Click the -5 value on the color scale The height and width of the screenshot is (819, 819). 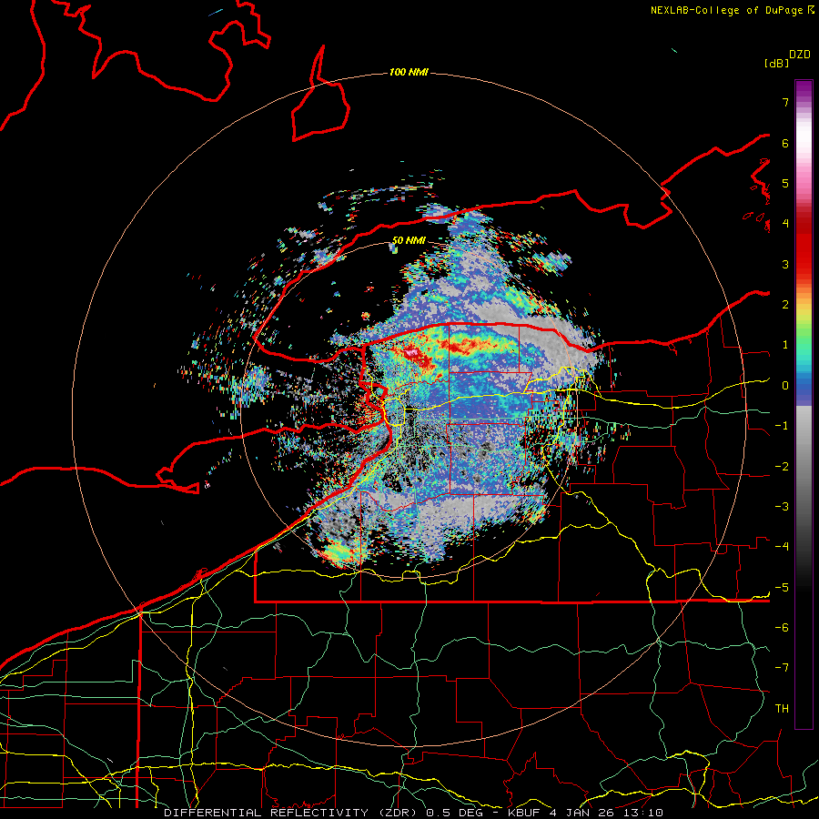coord(782,588)
